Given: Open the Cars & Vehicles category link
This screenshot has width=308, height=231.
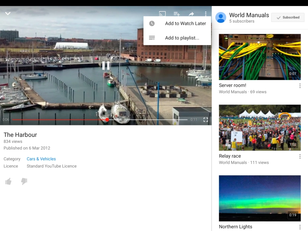Looking at the screenshot, I should click(41, 159).
